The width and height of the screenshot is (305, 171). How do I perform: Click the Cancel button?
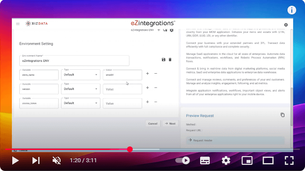click(x=153, y=124)
